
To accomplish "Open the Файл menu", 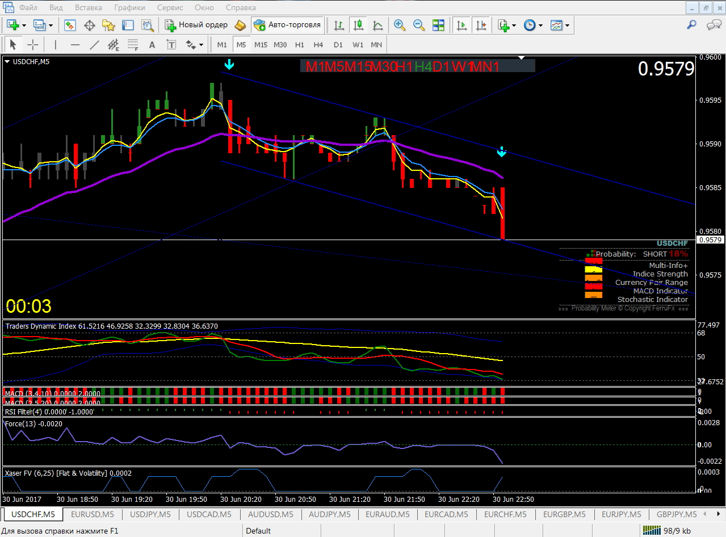I will coord(28,7).
